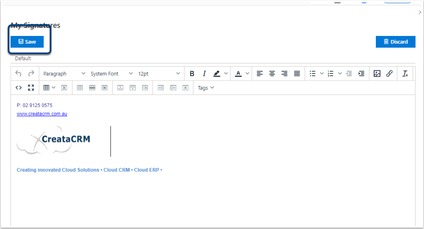The image size is (424, 229).
Task: Undo the last edit
Action: tap(18, 74)
